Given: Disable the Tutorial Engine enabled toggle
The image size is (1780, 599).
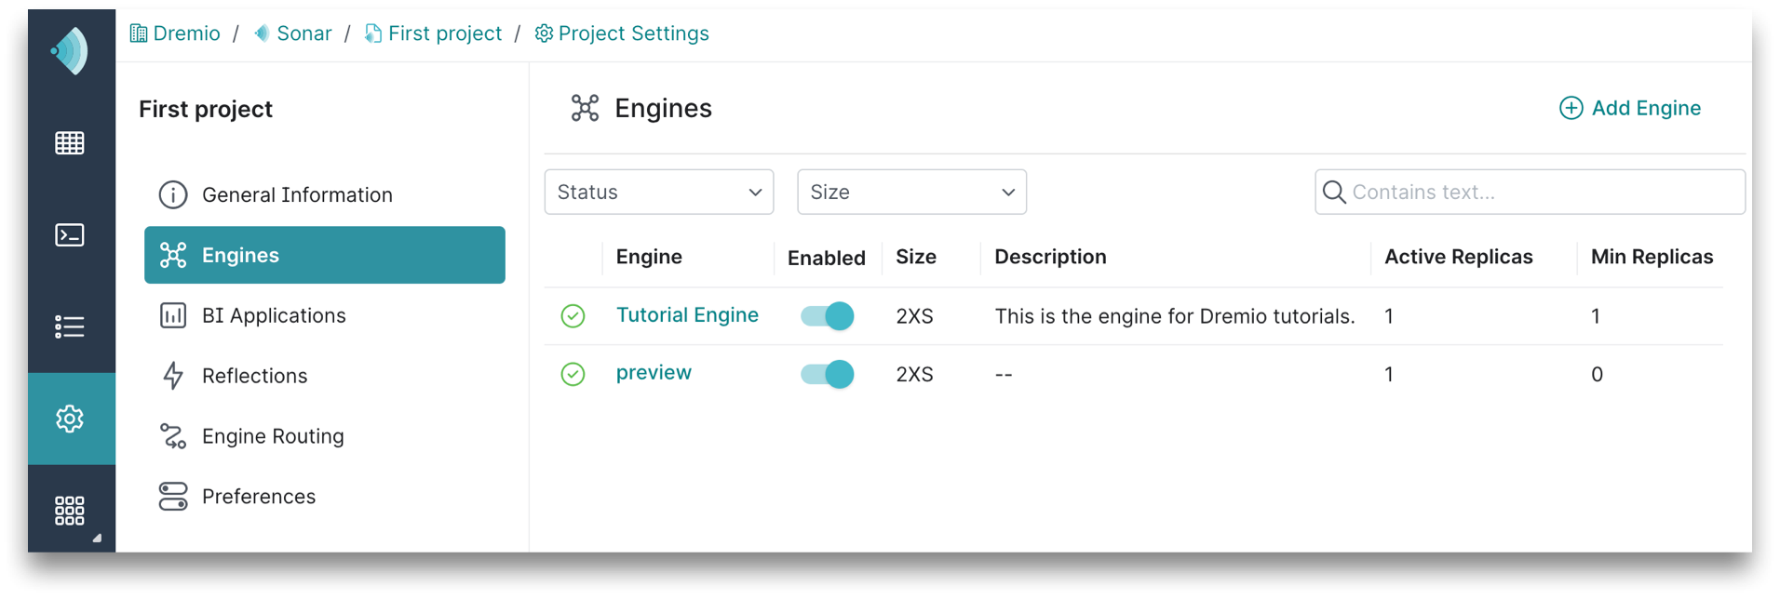Looking at the screenshot, I should pos(827,316).
